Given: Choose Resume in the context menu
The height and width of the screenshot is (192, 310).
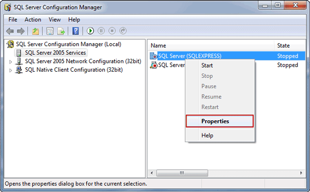Looking at the screenshot, I should point(220,97).
